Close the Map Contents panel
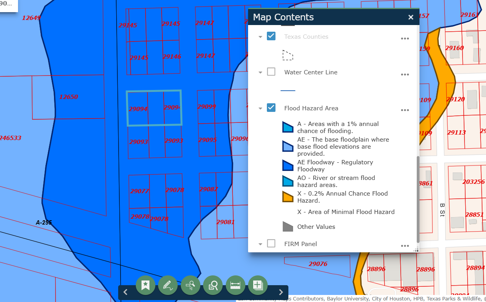The height and width of the screenshot is (302, 486). [x=410, y=17]
